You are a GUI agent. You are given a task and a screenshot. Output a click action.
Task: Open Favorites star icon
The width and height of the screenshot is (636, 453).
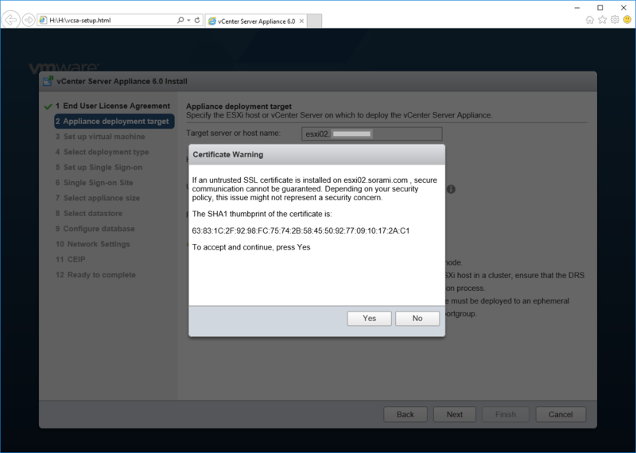tap(603, 19)
